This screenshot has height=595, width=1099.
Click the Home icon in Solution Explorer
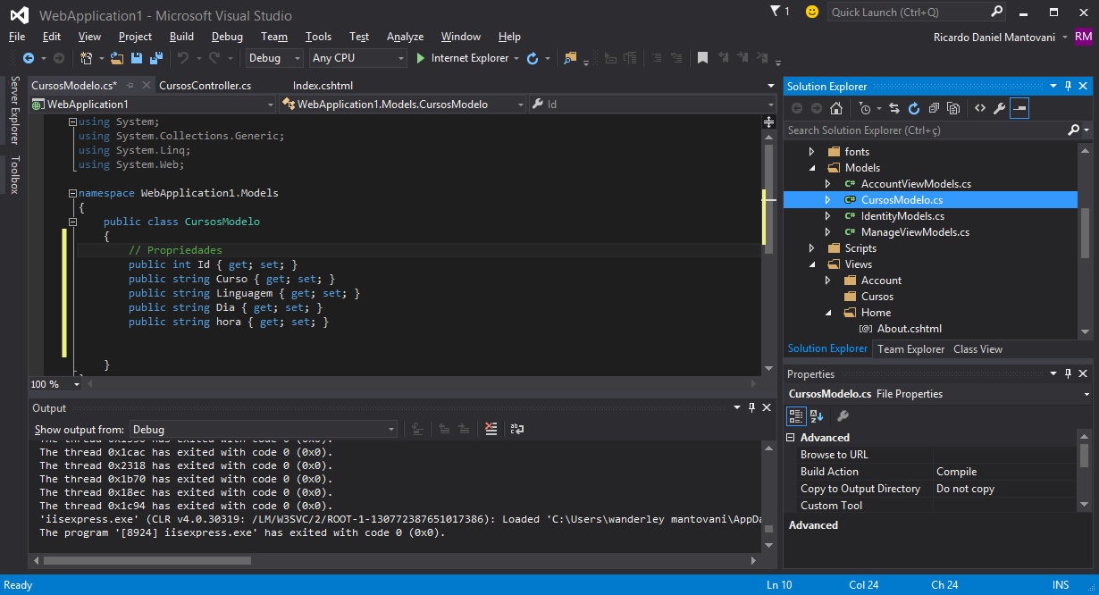[836, 108]
